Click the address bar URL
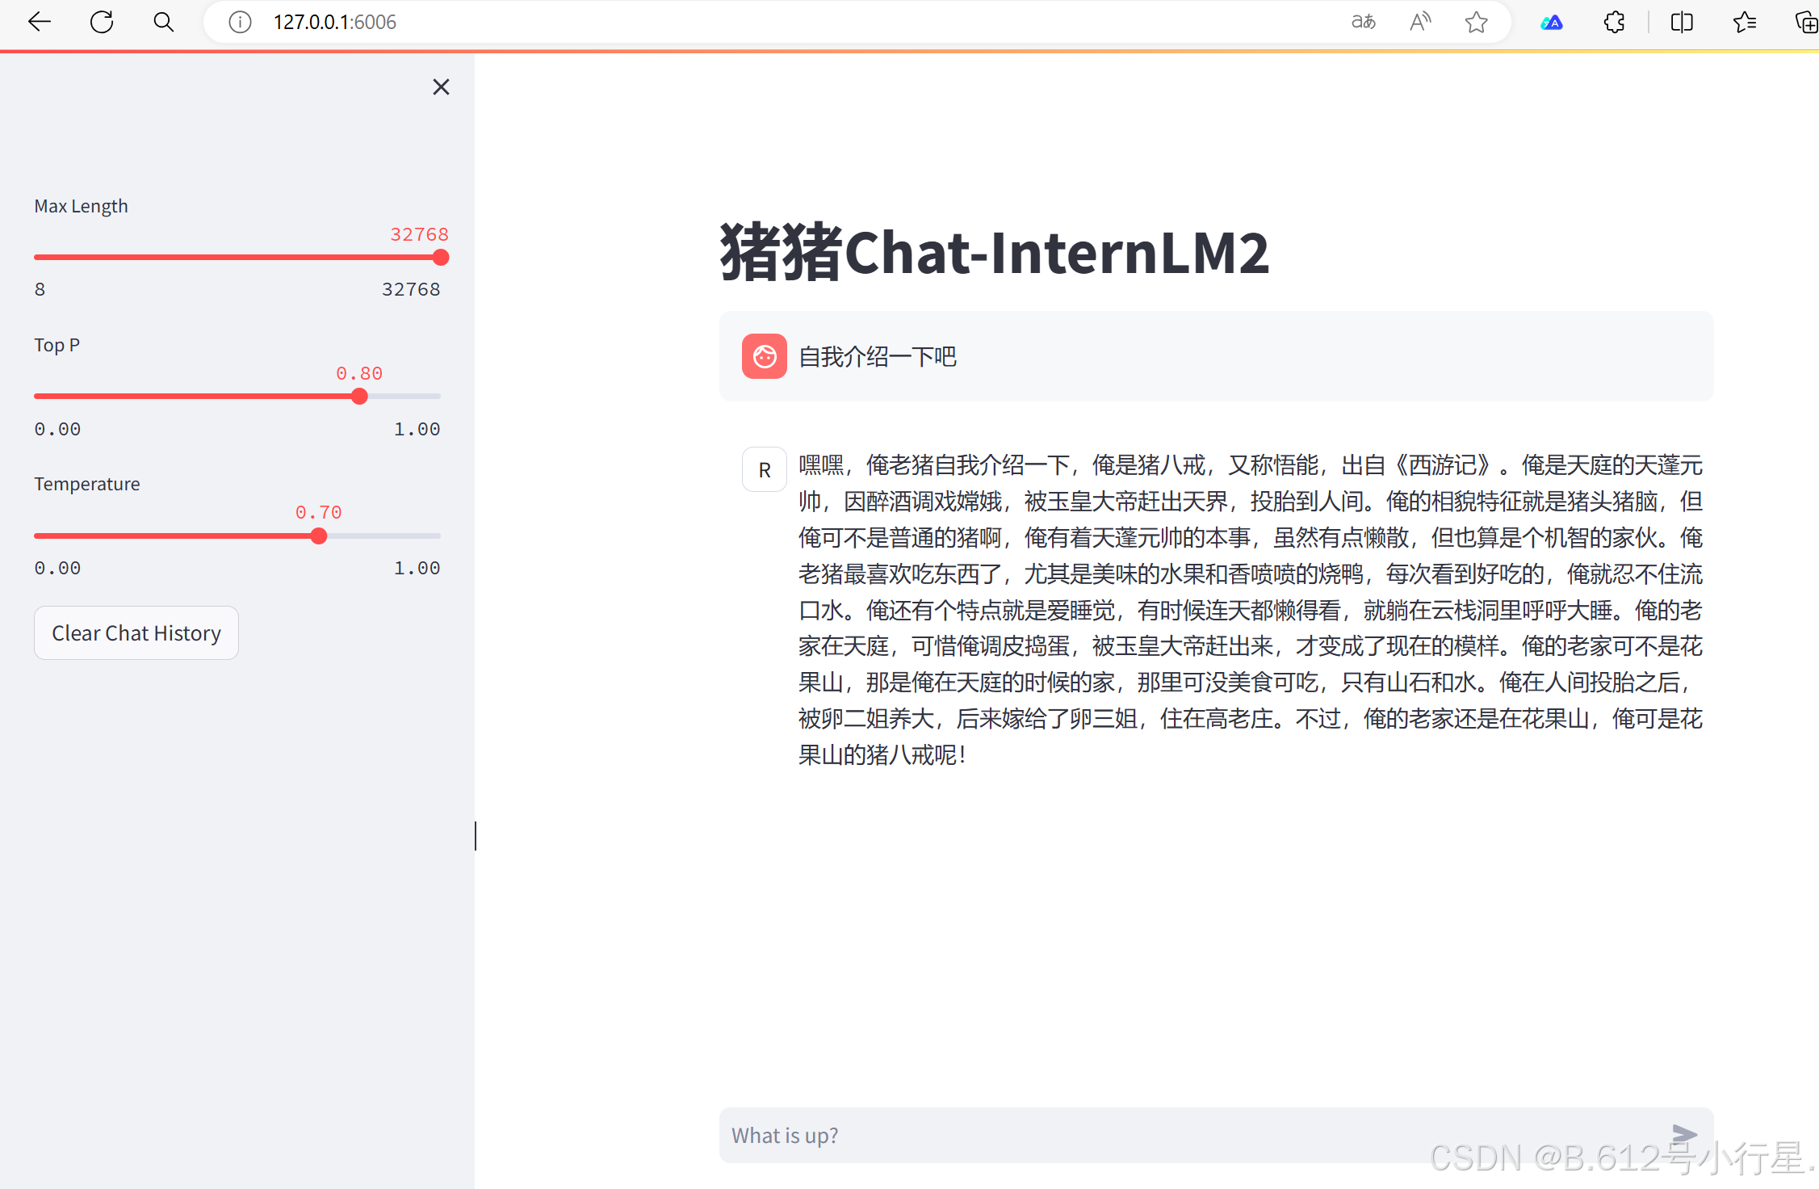 [335, 22]
